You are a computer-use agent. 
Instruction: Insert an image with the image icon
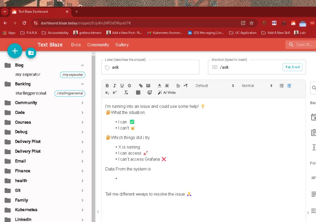148,86
